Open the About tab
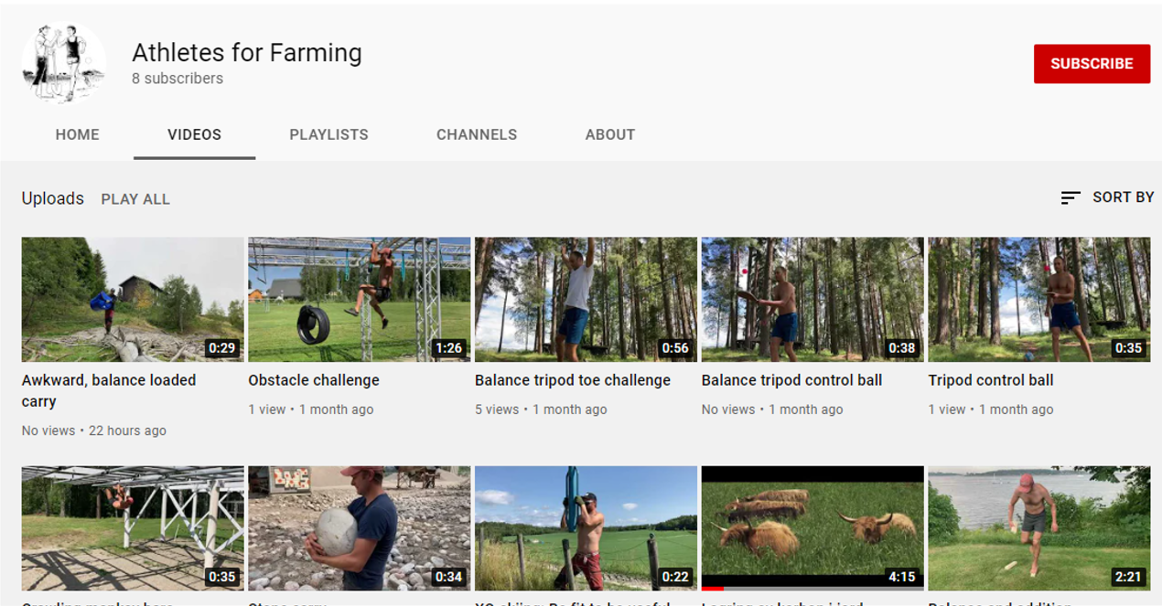This screenshot has width=1162, height=606. (609, 134)
